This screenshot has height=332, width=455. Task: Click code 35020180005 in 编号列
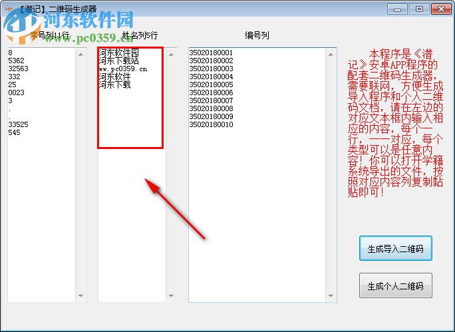(211, 84)
